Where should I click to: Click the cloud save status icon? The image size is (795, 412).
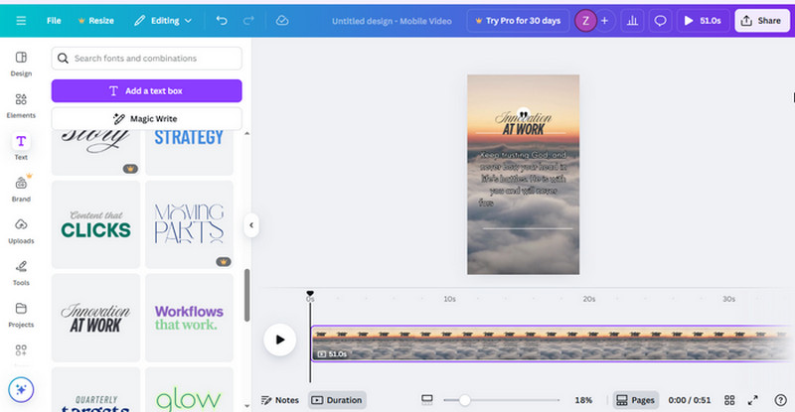[282, 20]
